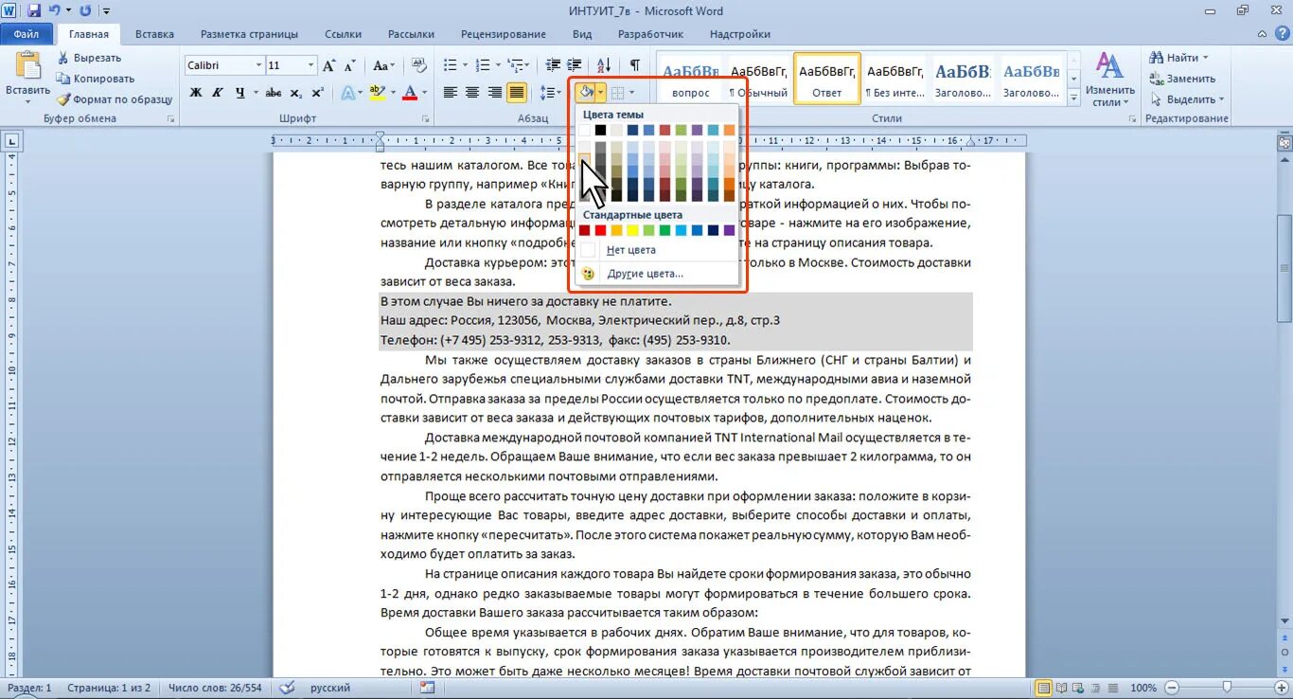
Task: Switch to Вставка tab
Action: [154, 34]
